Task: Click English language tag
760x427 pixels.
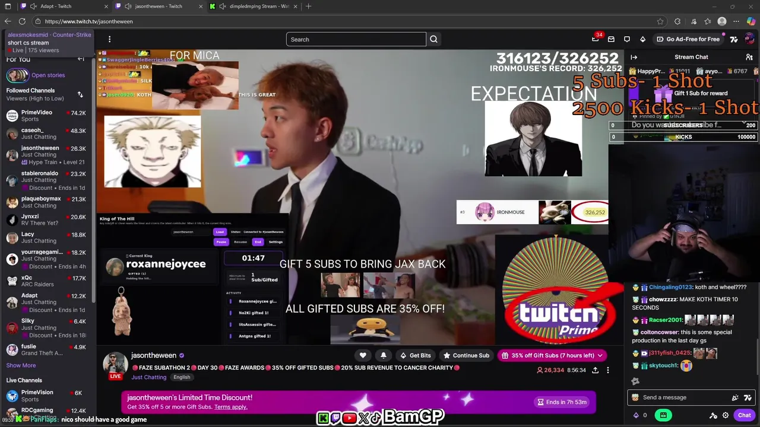Action: pyautogui.click(x=182, y=377)
